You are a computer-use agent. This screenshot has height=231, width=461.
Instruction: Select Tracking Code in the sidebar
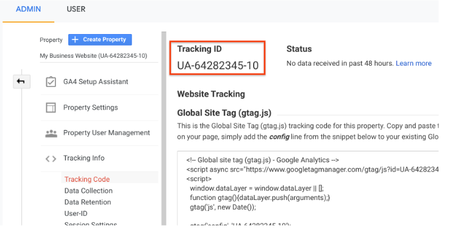click(x=87, y=179)
